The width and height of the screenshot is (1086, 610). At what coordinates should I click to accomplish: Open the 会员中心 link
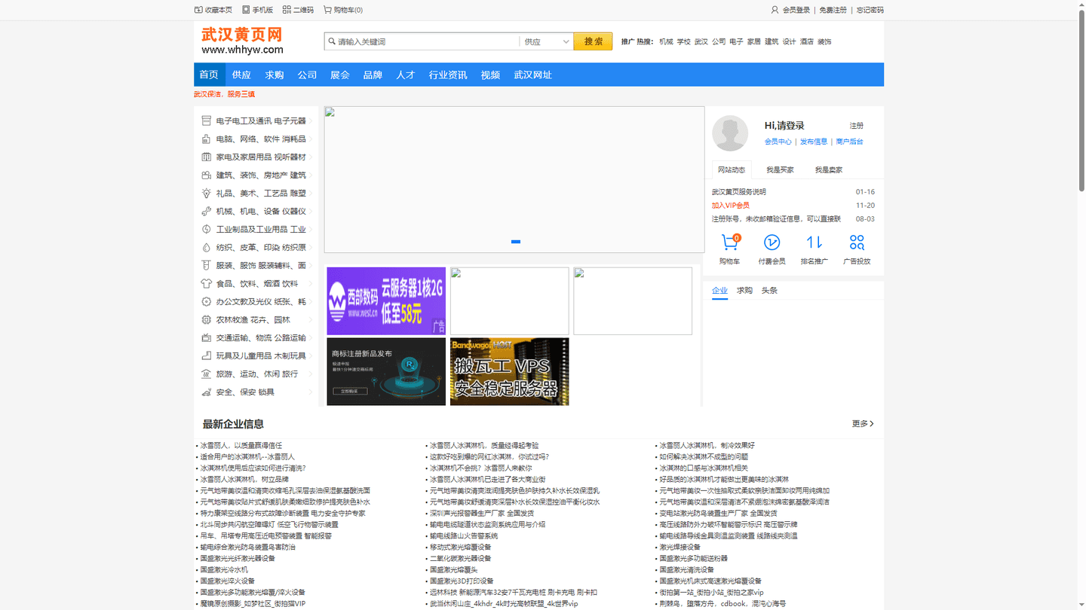click(x=778, y=142)
